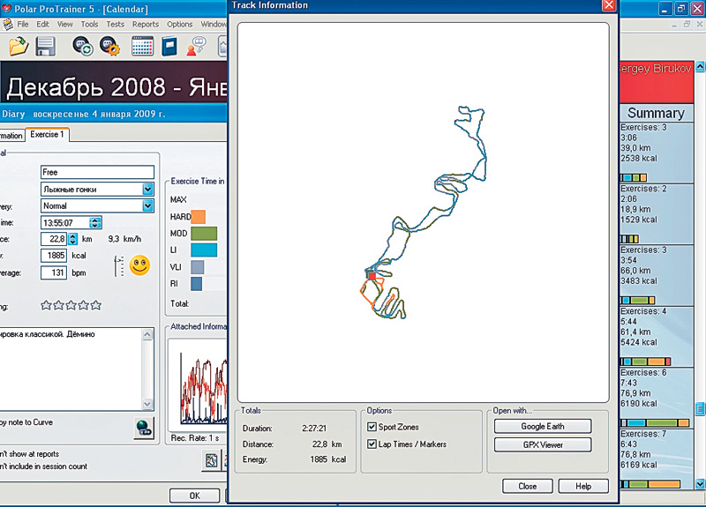Adjust the 22,8 km distance spinner
Viewport: 706px width, 507px height.
coord(72,239)
